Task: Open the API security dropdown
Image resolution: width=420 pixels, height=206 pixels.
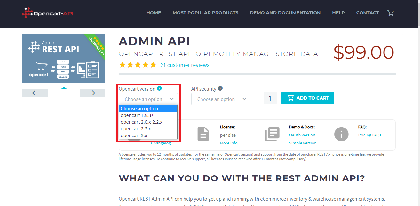Action: 221,99
